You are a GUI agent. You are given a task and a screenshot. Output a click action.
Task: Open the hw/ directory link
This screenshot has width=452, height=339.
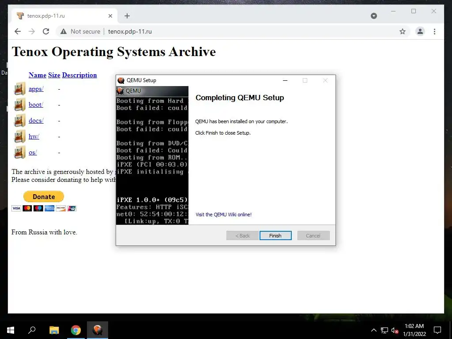tap(34, 136)
